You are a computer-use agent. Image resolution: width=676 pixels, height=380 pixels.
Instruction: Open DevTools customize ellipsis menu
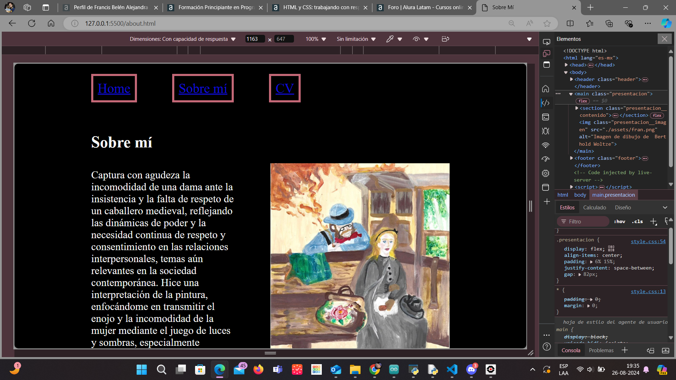click(547, 335)
